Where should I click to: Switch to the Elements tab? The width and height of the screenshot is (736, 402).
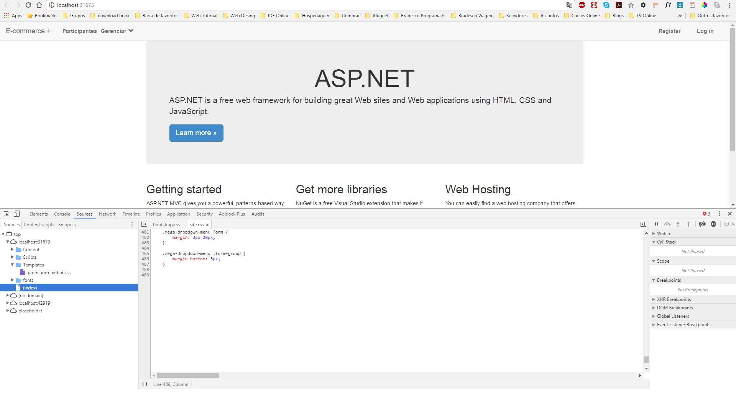(38, 214)
